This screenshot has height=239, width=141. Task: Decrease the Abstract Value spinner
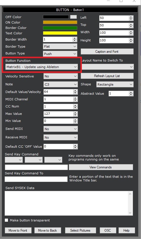coord(131,95)
